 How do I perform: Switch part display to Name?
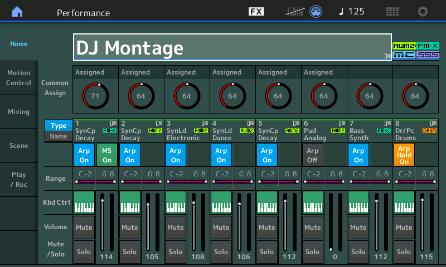(x=59, y=136)
